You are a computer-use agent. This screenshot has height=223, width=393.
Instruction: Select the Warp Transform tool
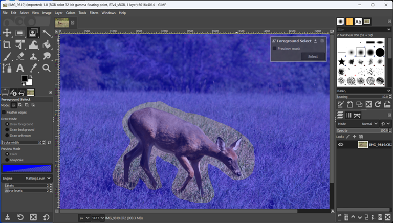point(33,44)
